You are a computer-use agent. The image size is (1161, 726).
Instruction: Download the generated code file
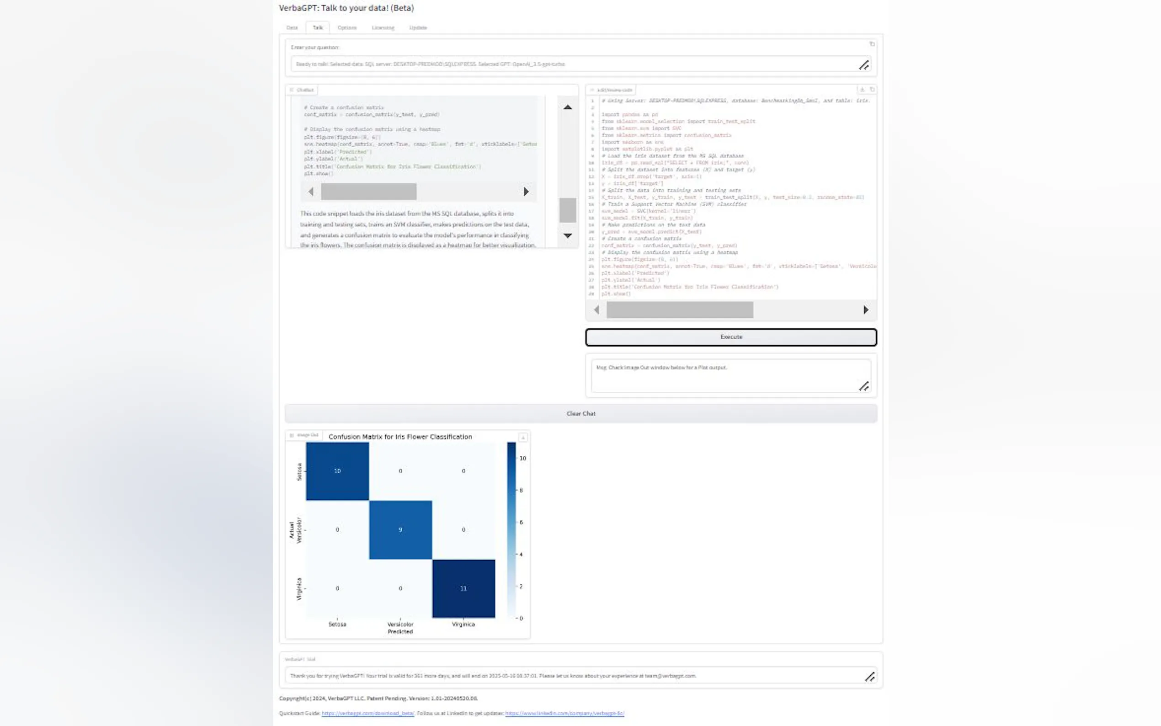862,89
